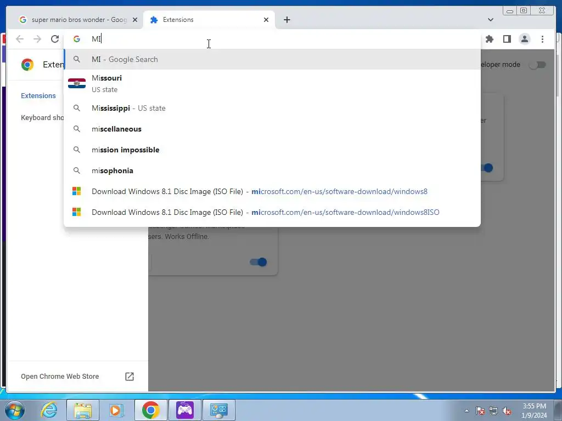Open the profile avatar icon
Screen dimensions: 562x421
(524, 39)
